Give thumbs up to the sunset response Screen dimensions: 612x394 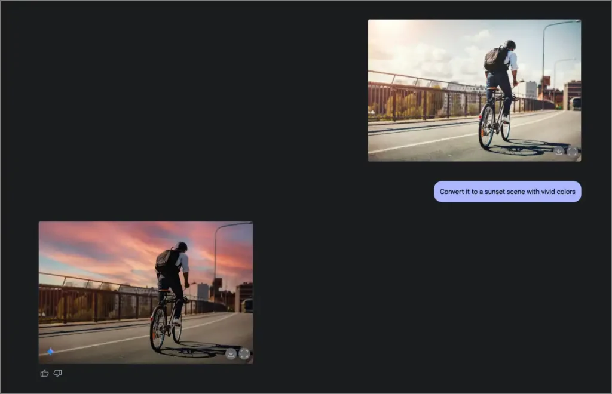click(44, 373)
